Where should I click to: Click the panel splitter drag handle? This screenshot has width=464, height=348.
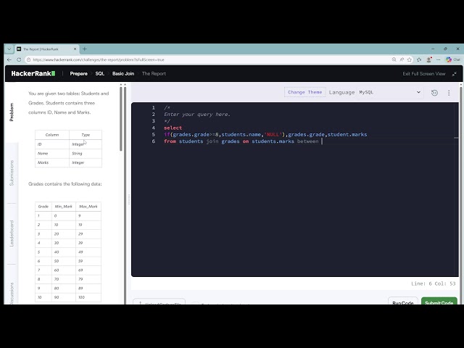[x=129, y=199]
